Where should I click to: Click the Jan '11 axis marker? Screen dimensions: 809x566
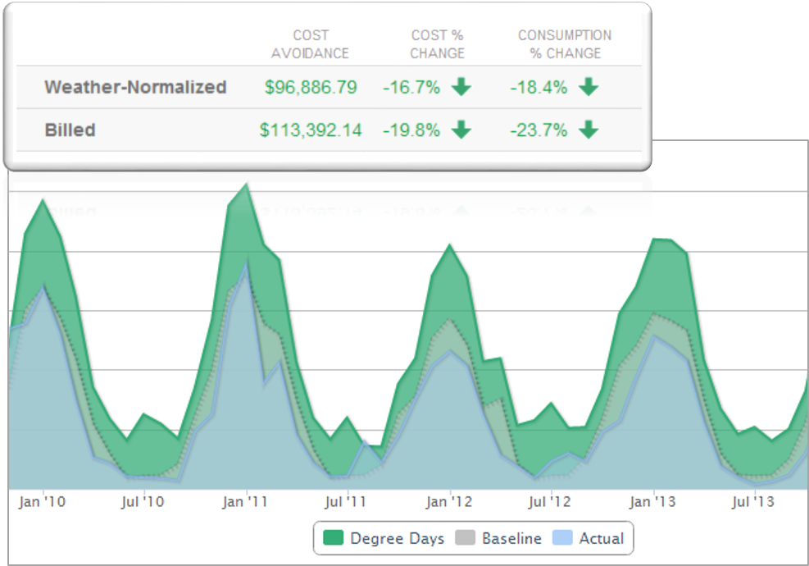tap(245, 501)
